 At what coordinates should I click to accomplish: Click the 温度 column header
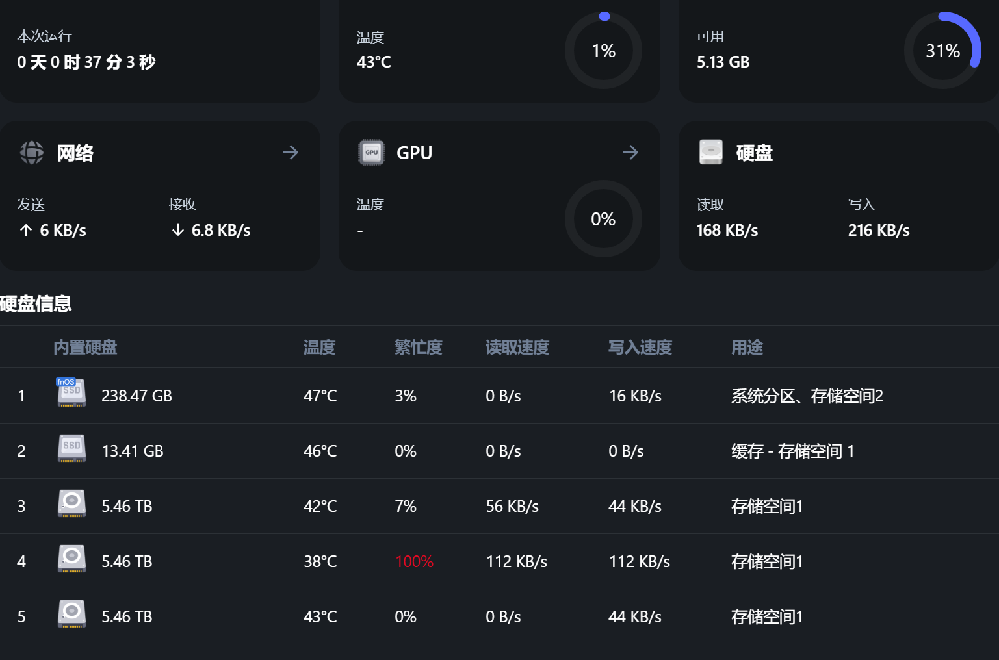(x=319, y=348)
